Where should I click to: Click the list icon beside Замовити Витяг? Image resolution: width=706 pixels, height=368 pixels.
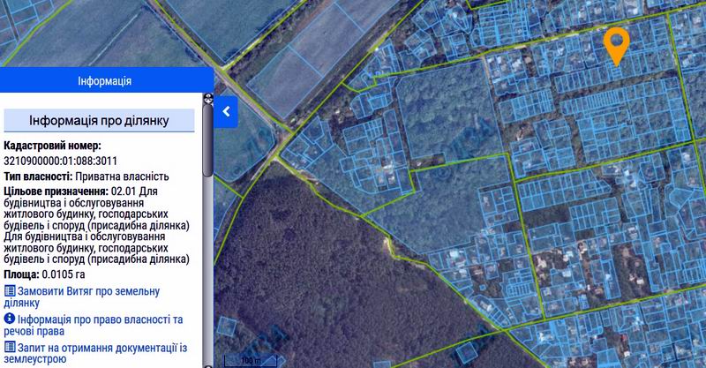pyautogui.click(x=10, y=290)
